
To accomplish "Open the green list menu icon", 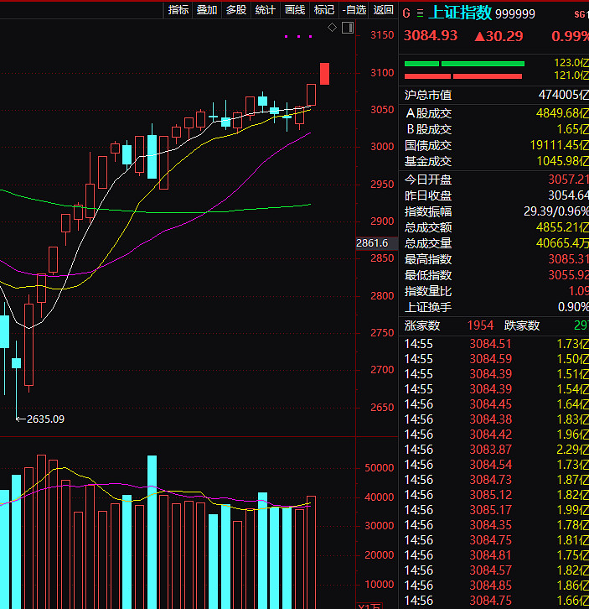I will [420, 13].
